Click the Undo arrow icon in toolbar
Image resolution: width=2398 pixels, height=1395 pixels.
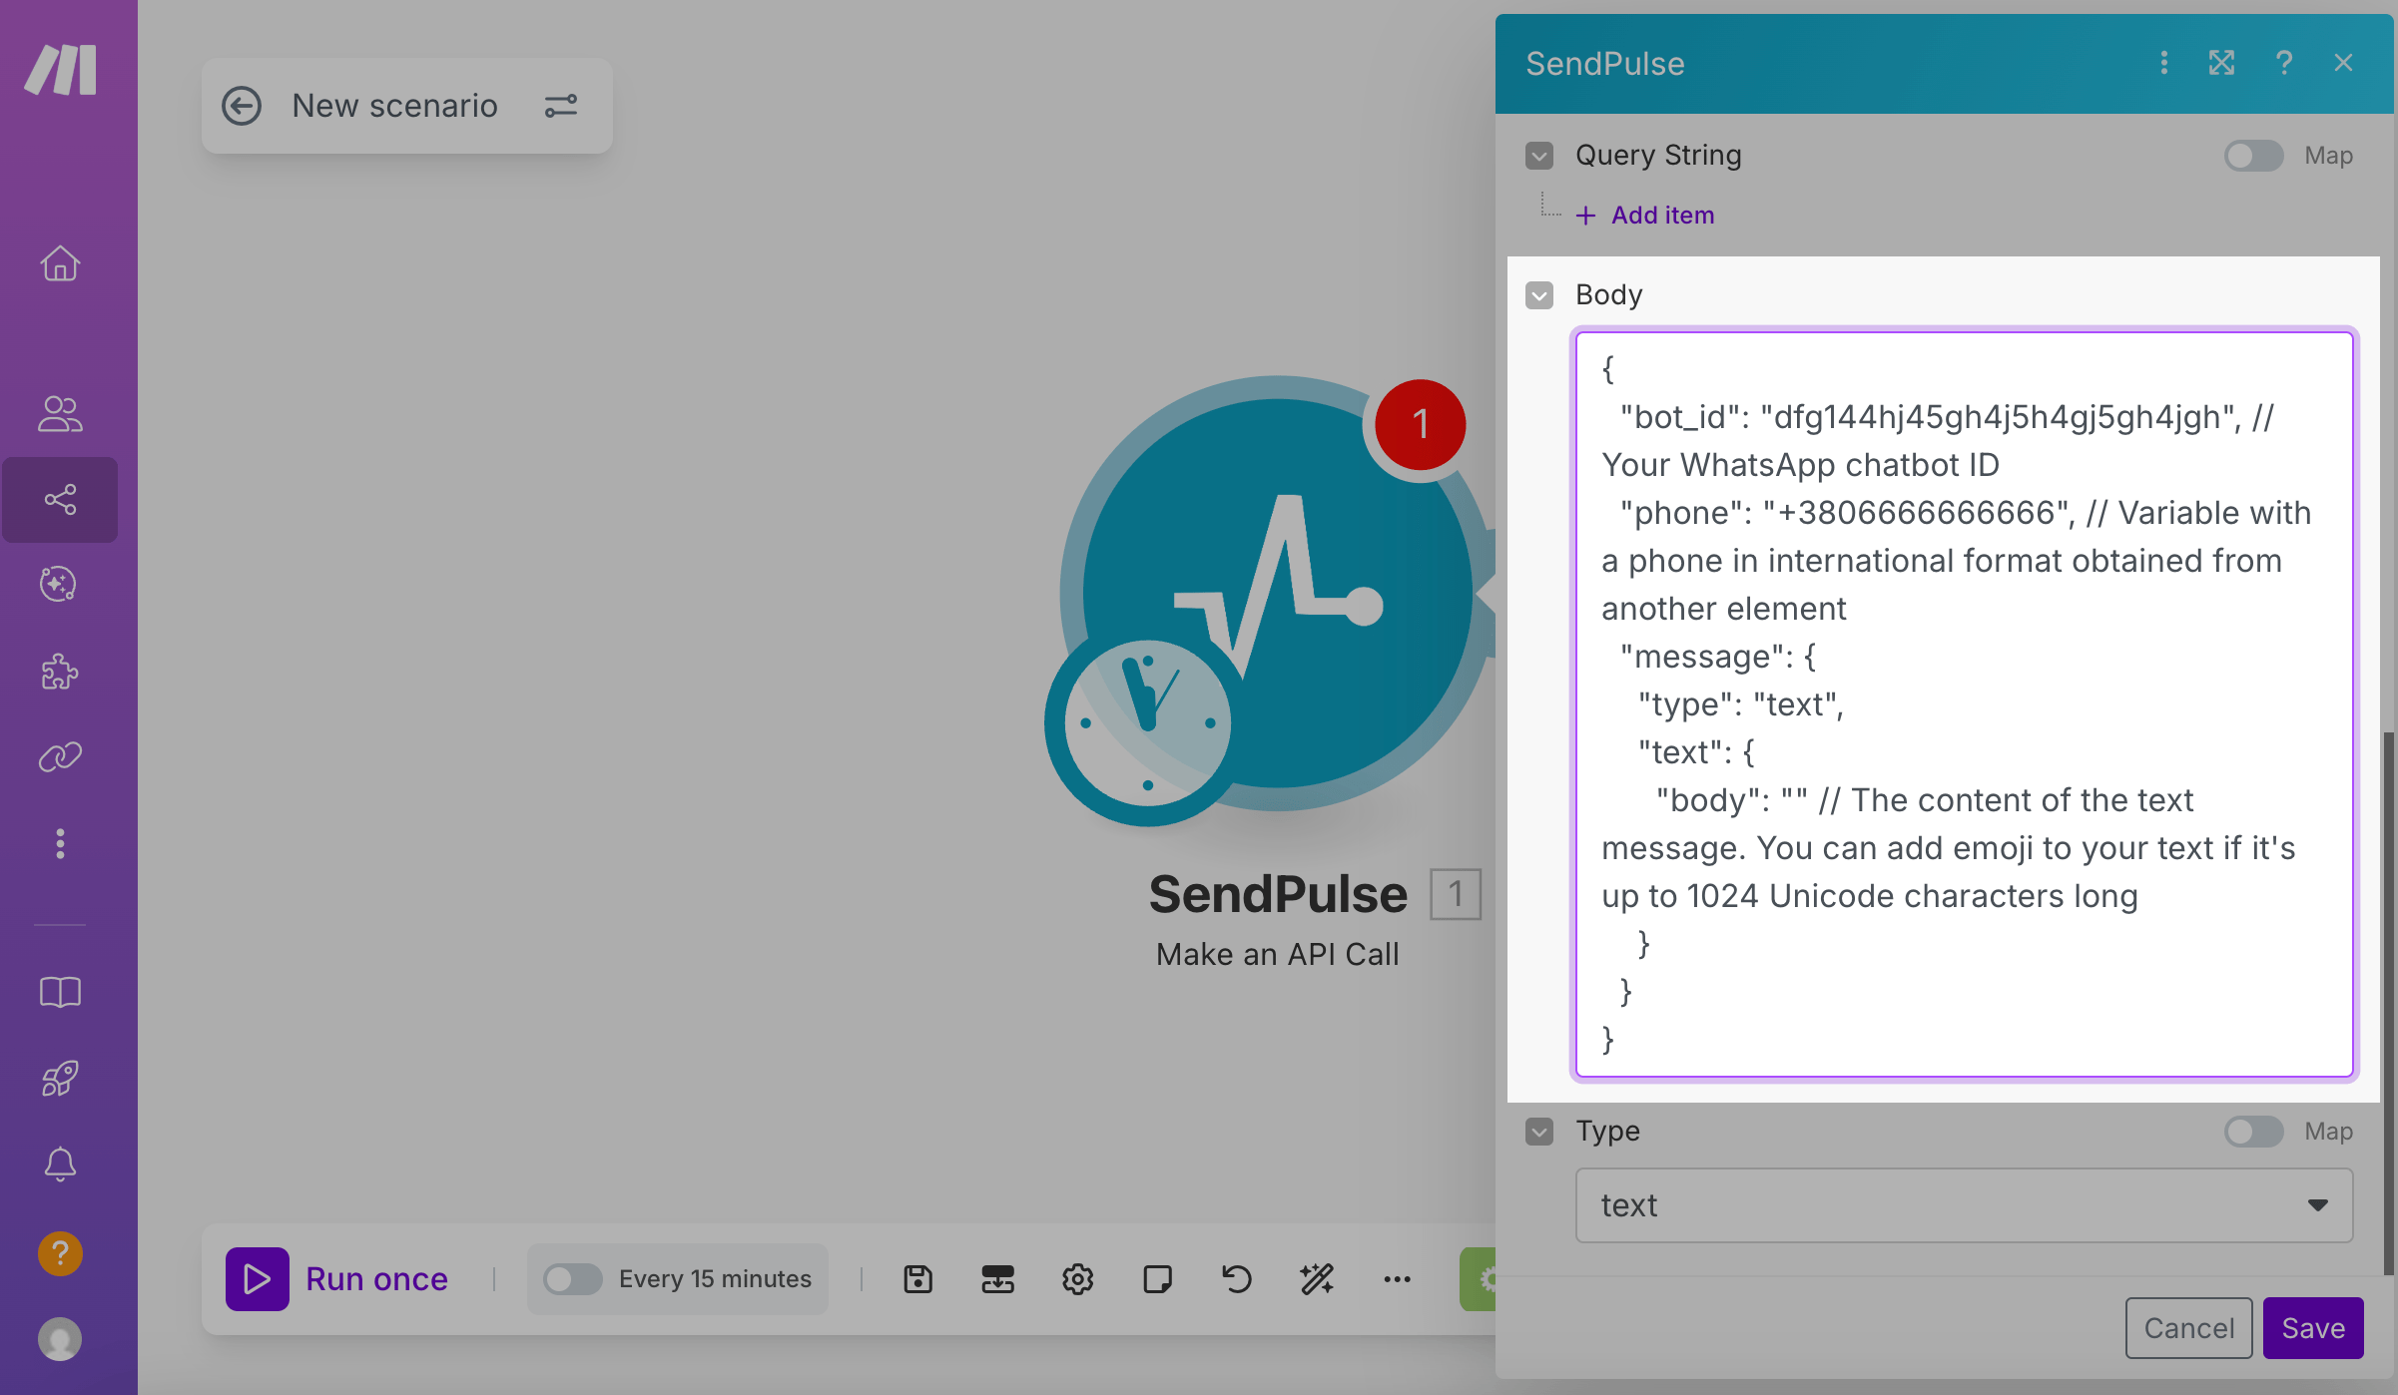pyautogui.click(x=1237, y=1278)
